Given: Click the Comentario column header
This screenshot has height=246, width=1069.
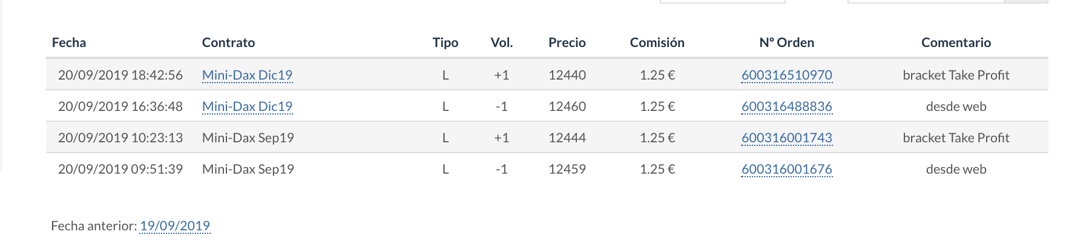Looking at the screenshot, I should (956, 43).
